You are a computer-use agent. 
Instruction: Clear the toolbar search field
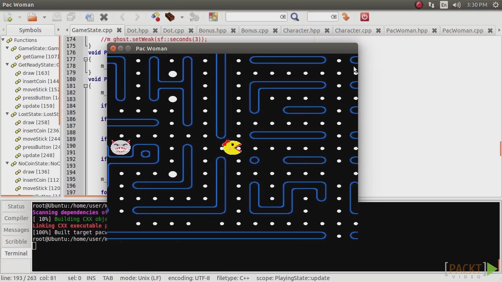click(283, 17)
